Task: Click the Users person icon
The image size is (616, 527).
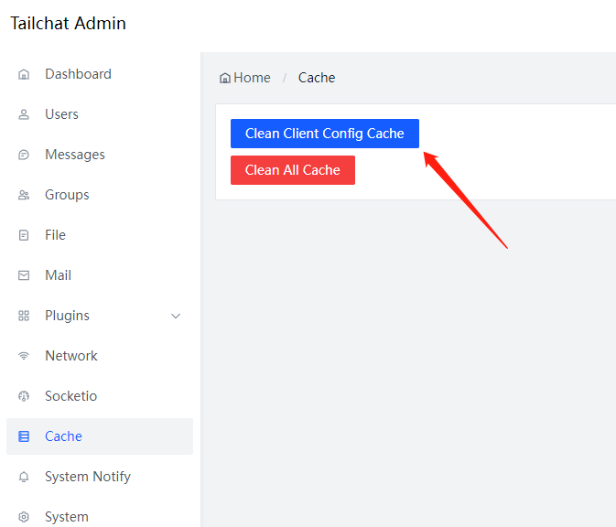Action: (x=24, y=114)
